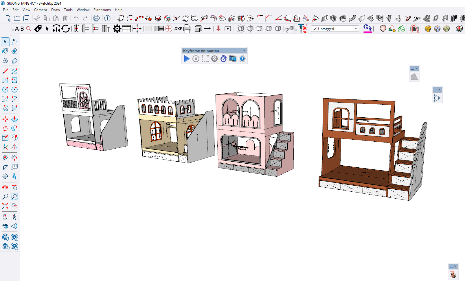The width and height of the screenshot is (465, 281).
Task: Pick the Eraser tool
Action: pos(14,51)
